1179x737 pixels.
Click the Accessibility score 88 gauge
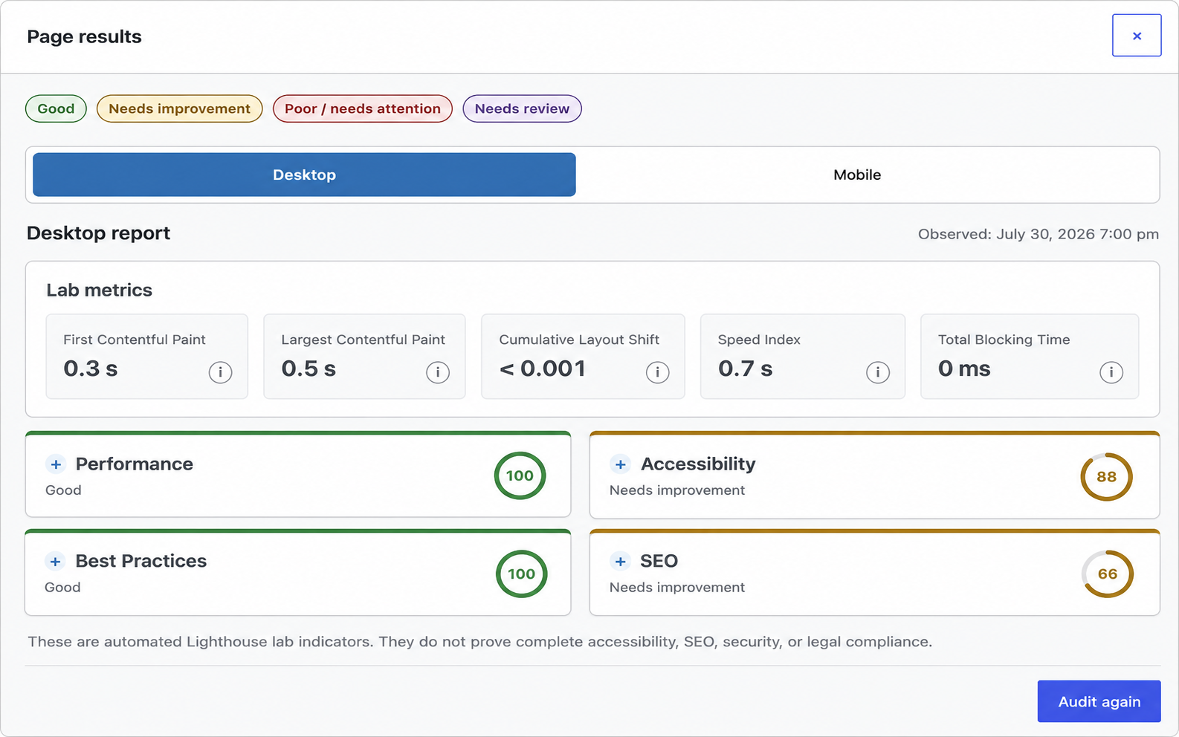[x=1106, y=477]
